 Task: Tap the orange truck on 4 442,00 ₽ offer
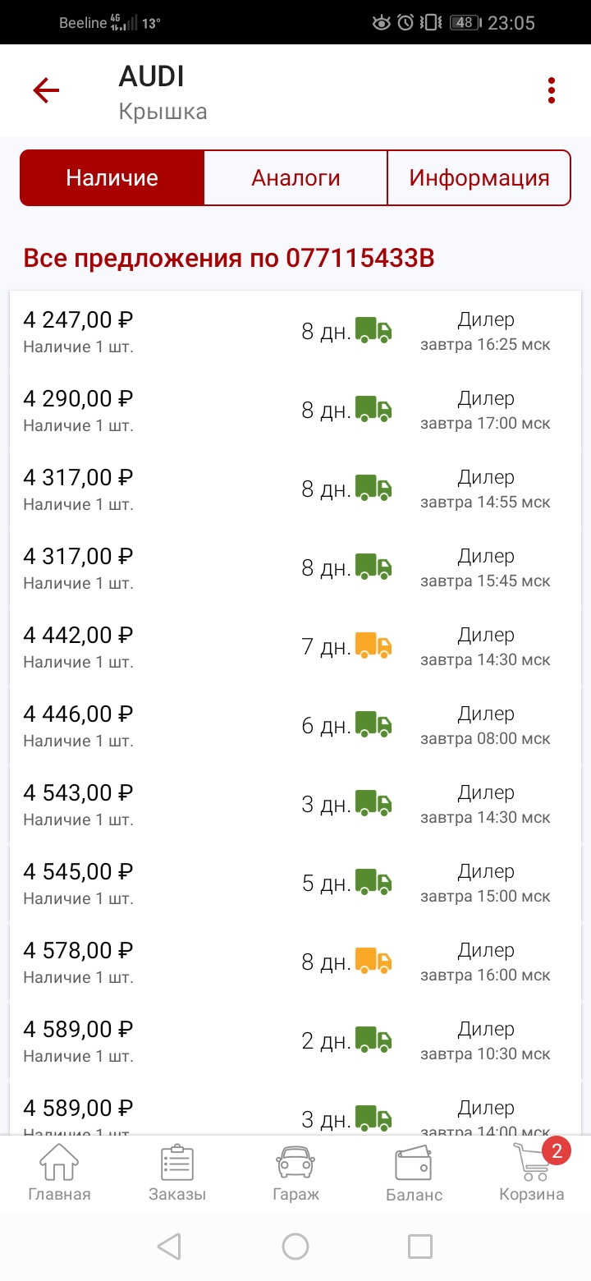tap(373, 646)
